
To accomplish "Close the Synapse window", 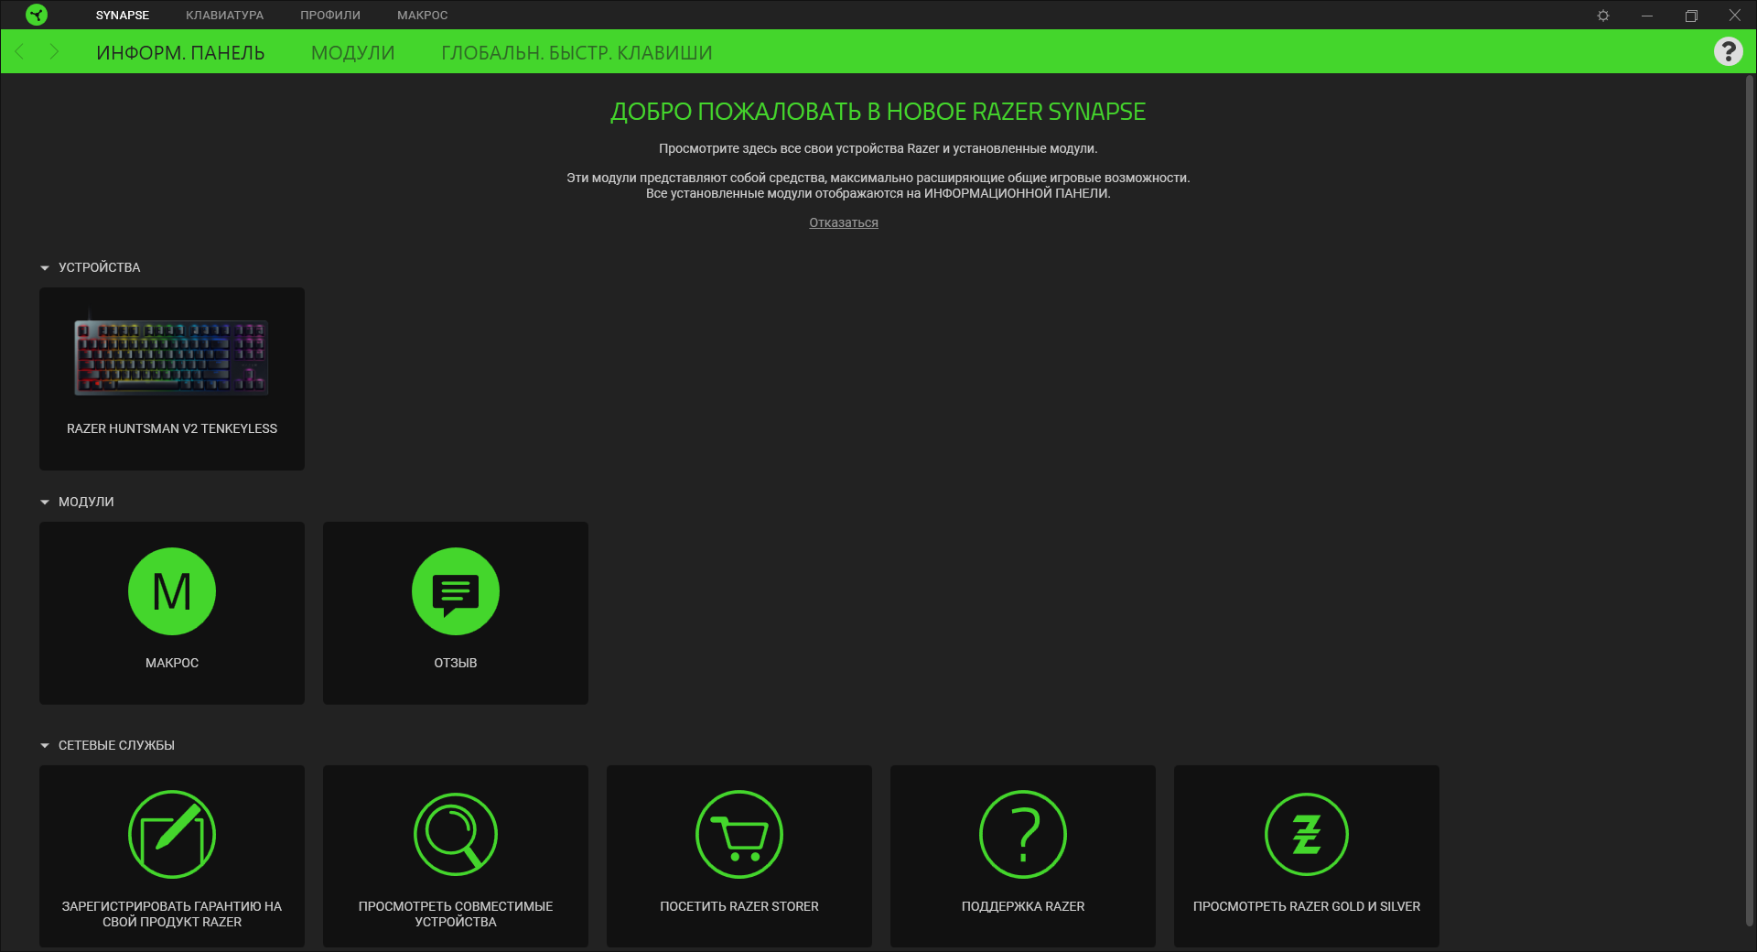I will point(1734,16).
